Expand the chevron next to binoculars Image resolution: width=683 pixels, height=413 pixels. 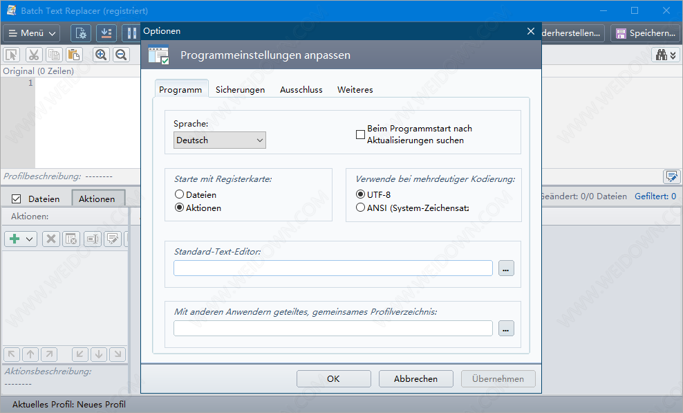[673, 55]
